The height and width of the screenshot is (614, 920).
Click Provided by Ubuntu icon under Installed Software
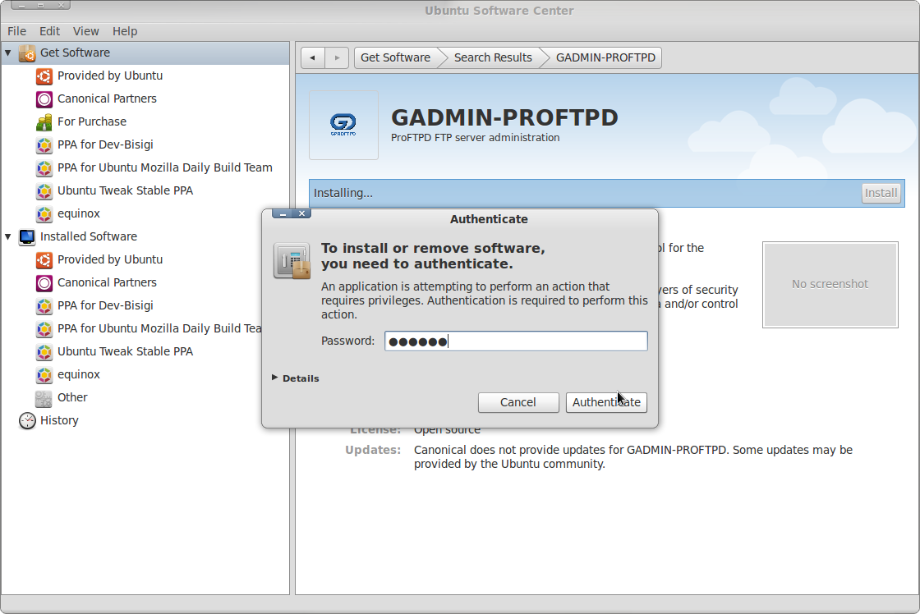pyautogui.click(x=44, y=259)
